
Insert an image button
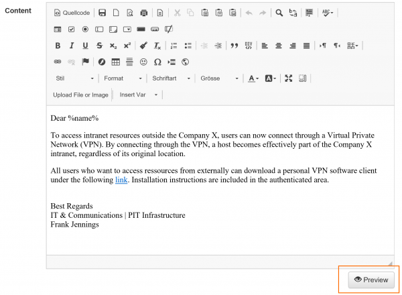[155, 29]
